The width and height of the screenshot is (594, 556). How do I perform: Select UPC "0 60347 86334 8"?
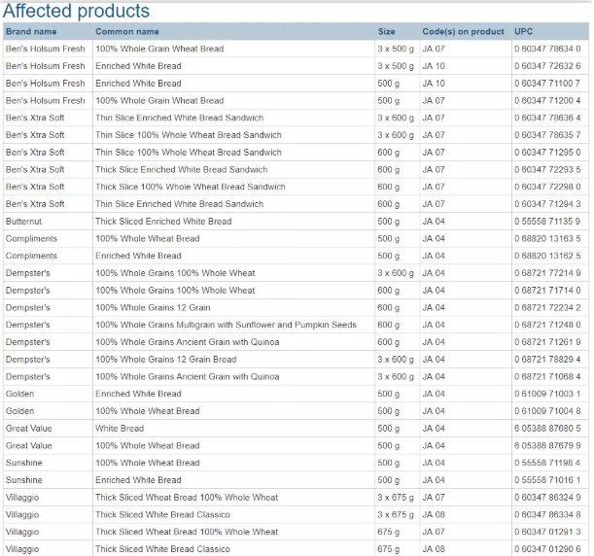547,515
